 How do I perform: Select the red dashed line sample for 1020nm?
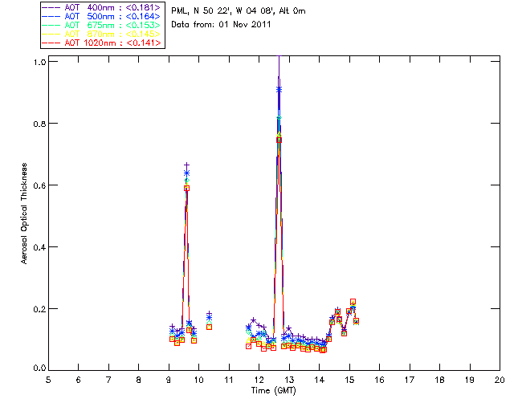coord(51,43)
